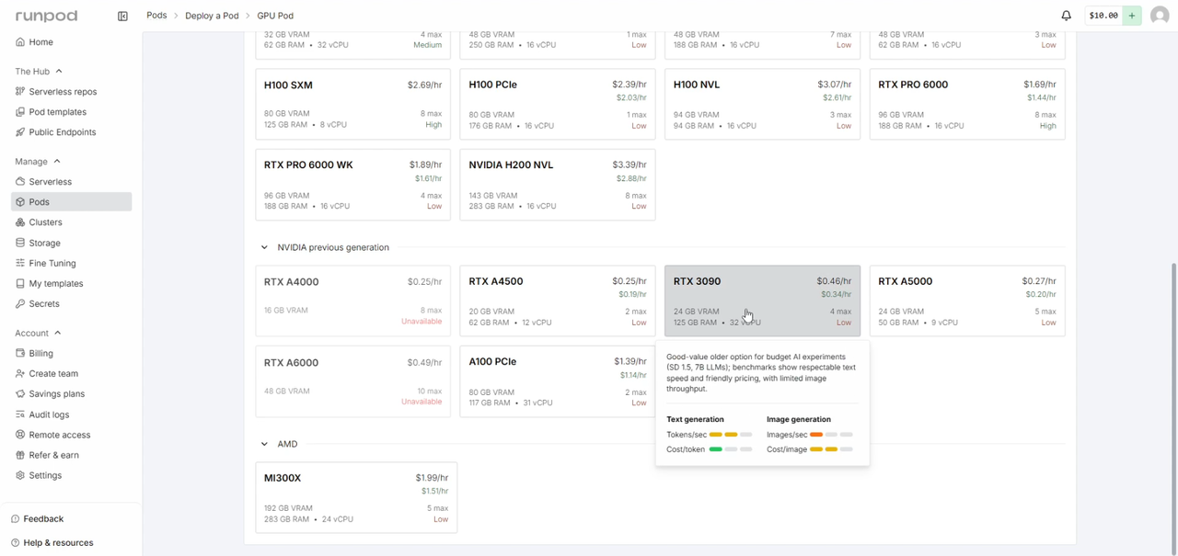
Task: Open Fine Tuning page
Action: (52, 264)
